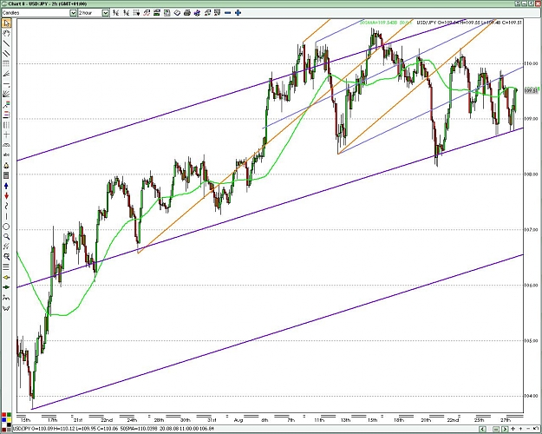Click the scroll left arrow at bottom
542x434 pixels.
(x=482, y=429)
